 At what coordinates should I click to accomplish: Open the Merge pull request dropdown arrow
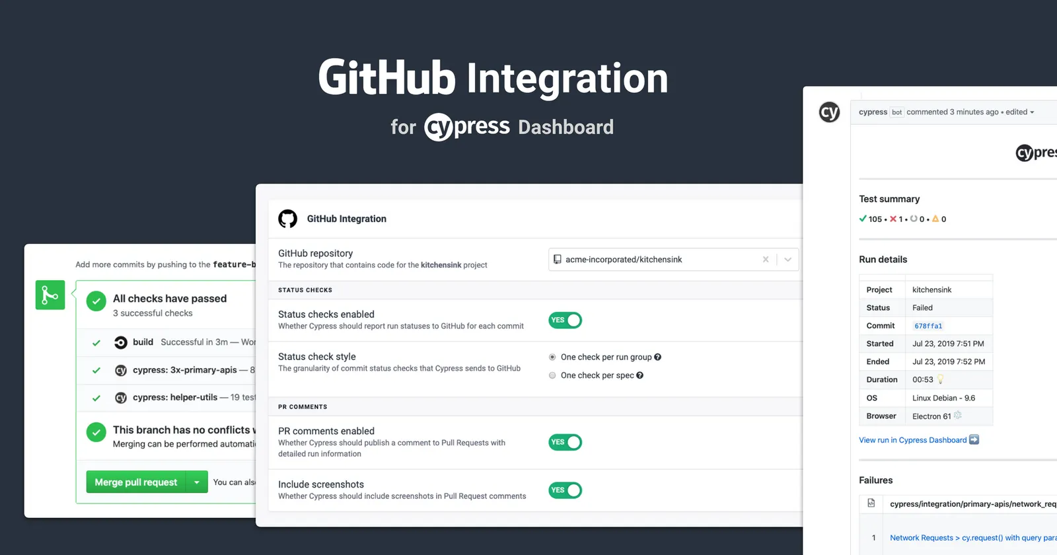pyautogui.click(x=197, y=482)
